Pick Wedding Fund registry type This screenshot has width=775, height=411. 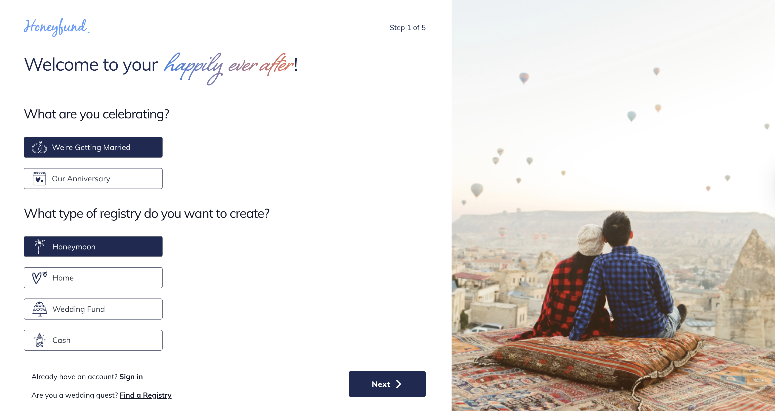tap(93, 309)
